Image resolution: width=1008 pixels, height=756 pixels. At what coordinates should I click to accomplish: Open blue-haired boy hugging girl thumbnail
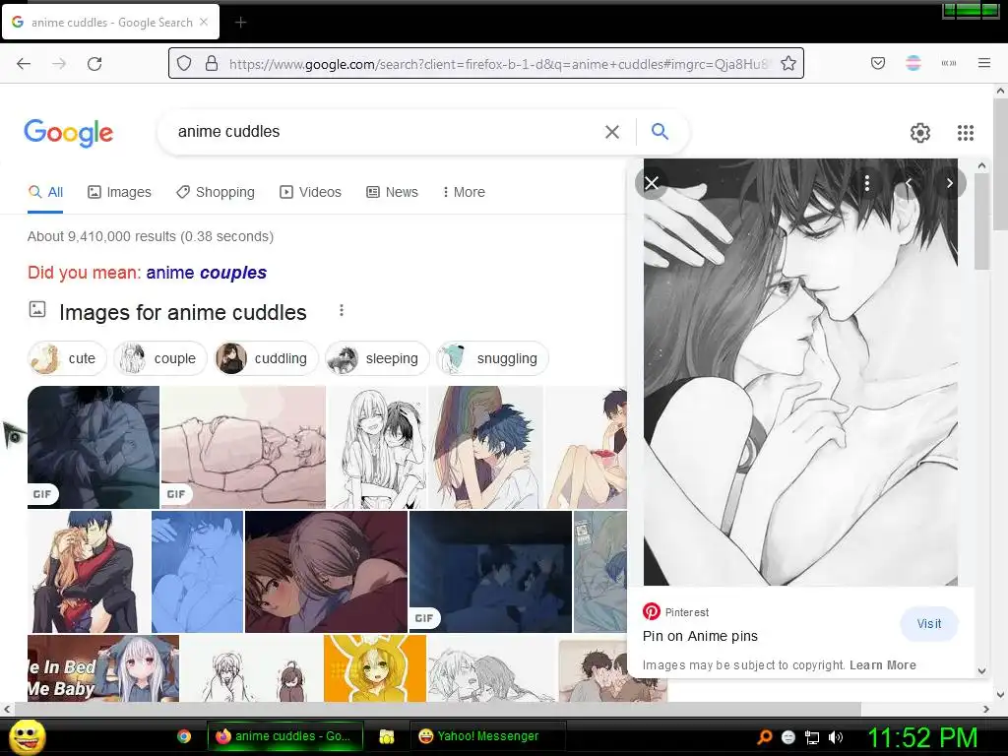[x=485, y=447]
